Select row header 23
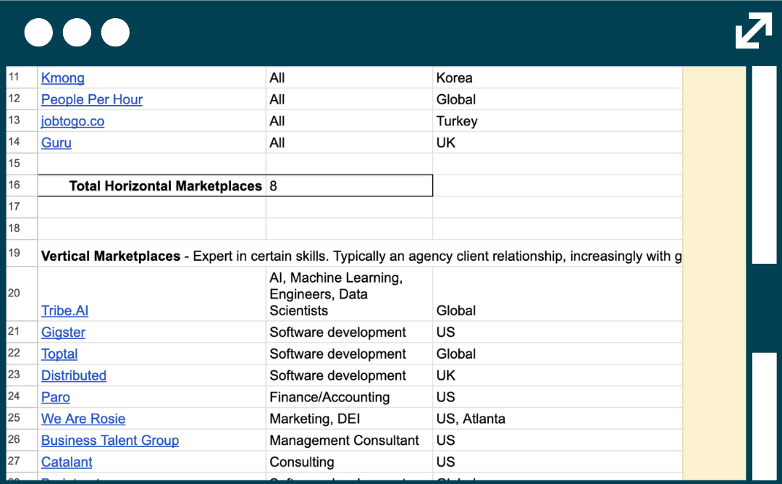The image size is (782, 484). [22, 375]
